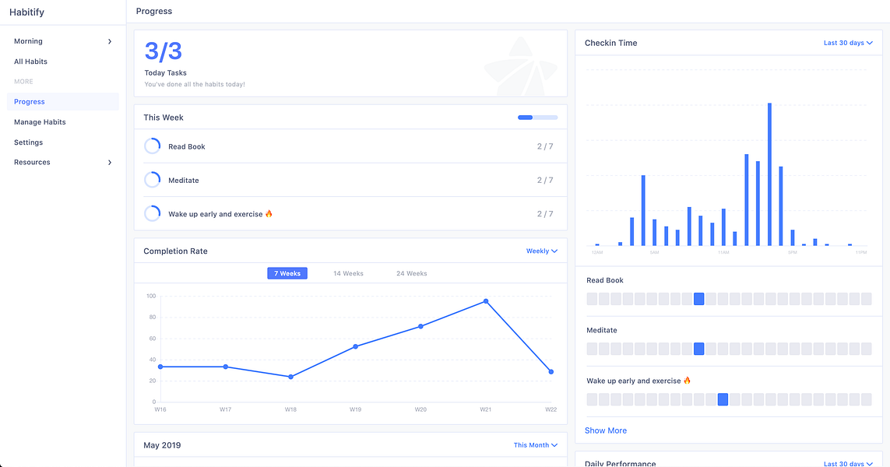
Task: Click the Read Book progress ring
Action: pyautogui.click(x=152, y=146)
